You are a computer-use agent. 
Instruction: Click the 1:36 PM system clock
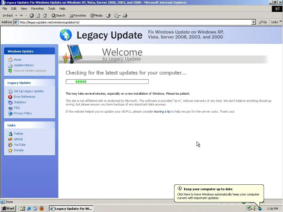click(272, 209)
